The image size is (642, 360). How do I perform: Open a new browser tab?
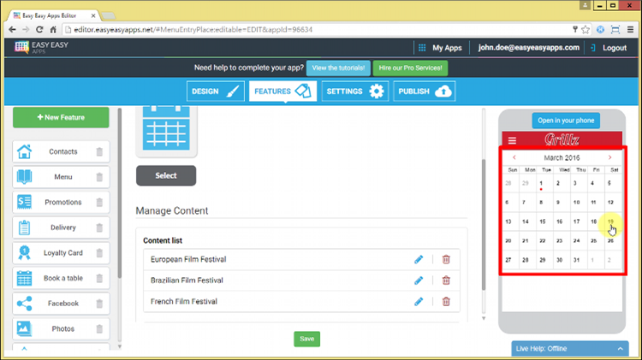(109, 15)
